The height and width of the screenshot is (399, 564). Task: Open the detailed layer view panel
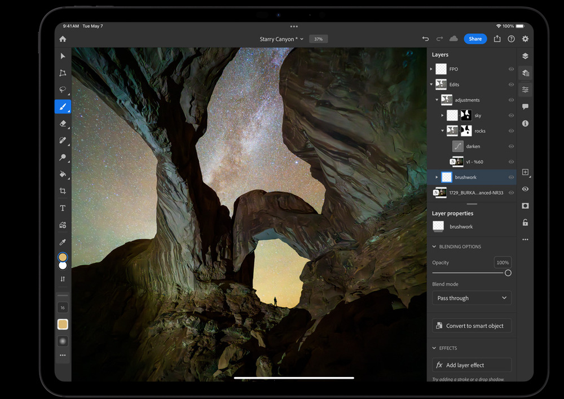[x=526, y=73]
